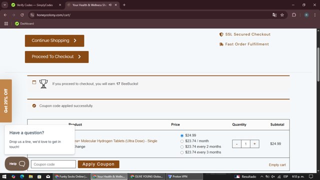Click the Price column header

[175, 124]
